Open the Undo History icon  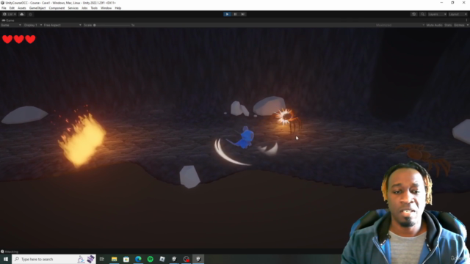pyautogui.click(x=413, y=14)
